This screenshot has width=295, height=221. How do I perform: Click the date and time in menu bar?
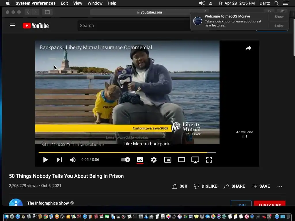237,3
